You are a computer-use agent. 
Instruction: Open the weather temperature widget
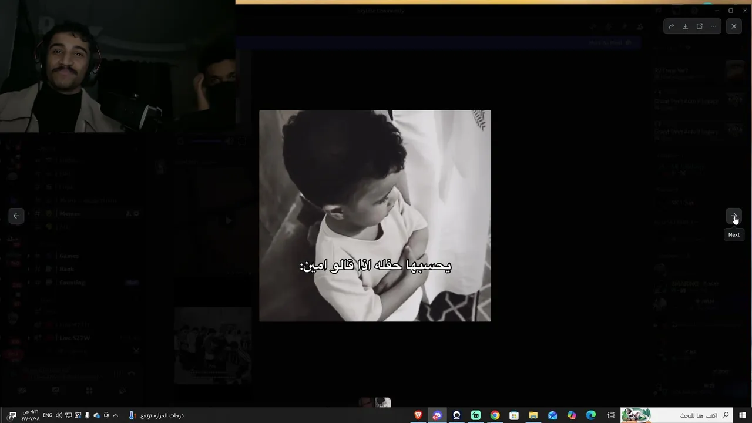point(156,415)
